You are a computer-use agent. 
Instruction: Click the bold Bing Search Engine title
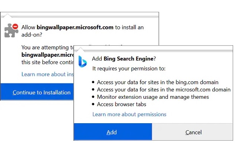128,59
